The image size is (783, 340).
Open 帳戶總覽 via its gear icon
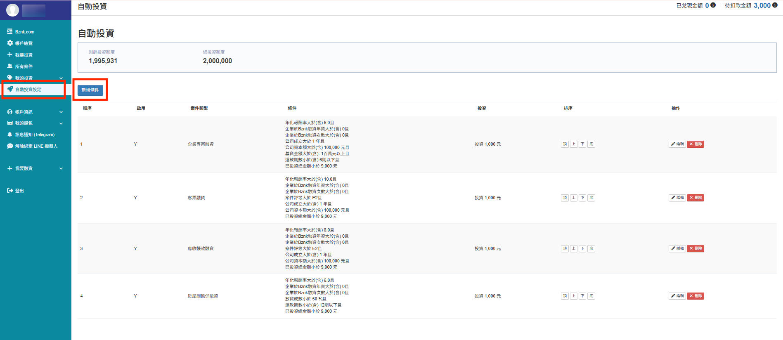click(x=10, y=43)
